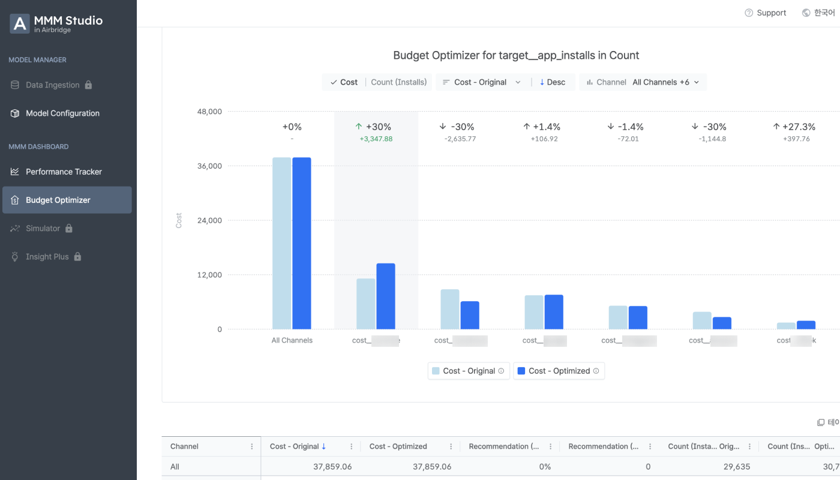
Task: Click the globe icon next to 한국어
Action: pyautogui.click(x=806, y=13)
